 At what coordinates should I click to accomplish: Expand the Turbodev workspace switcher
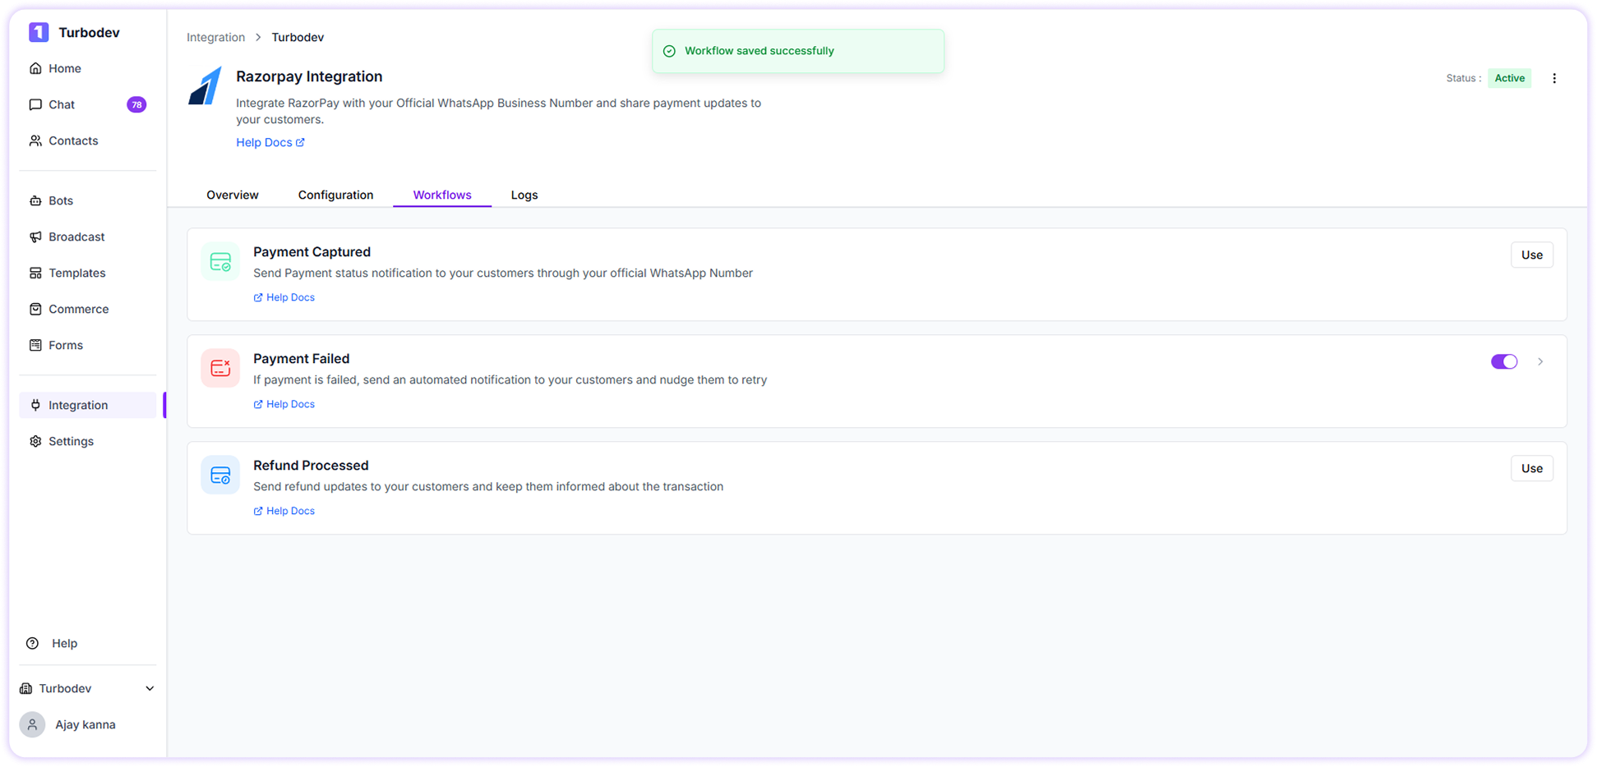tap(86, 688)
